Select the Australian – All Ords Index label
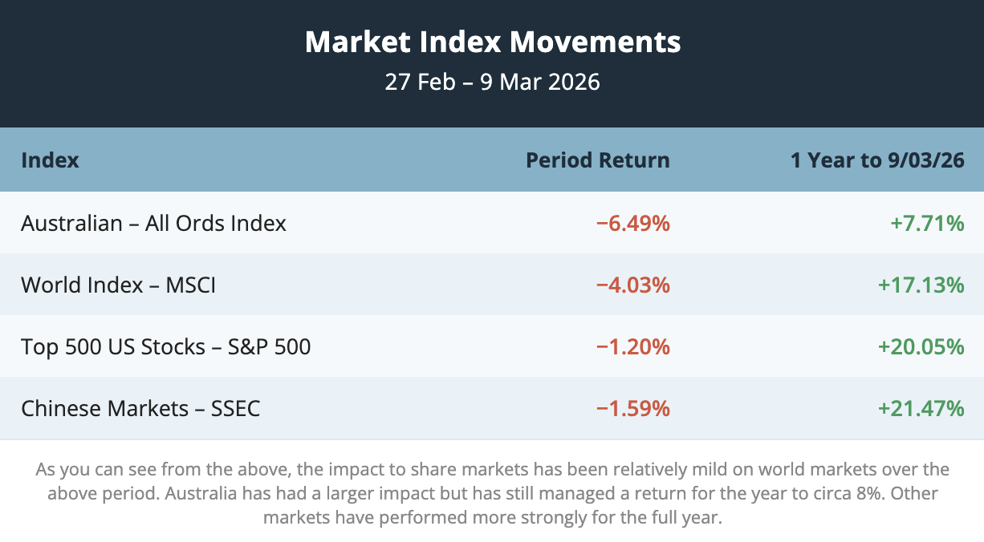Screen dimensions: 984x542 pyautogui.click(x=153, y=223)
